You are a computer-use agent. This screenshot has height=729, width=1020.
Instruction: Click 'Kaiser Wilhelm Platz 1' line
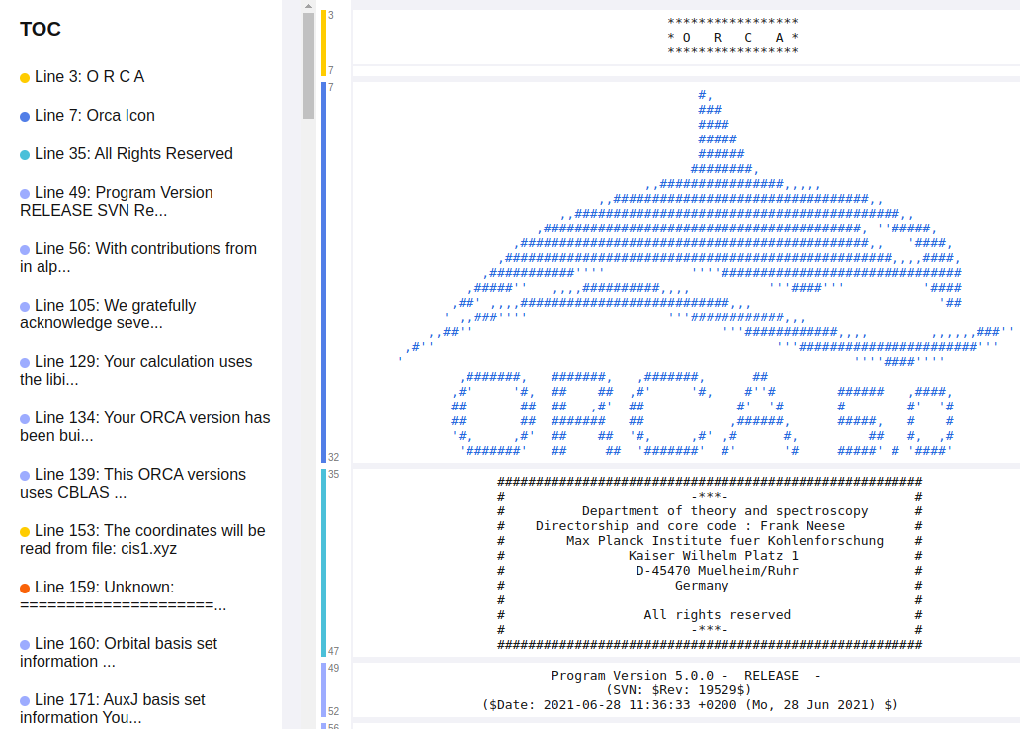tap(713, 556)
